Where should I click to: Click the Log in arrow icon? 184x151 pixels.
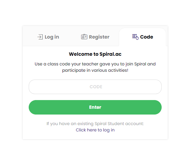click(40, 37)
